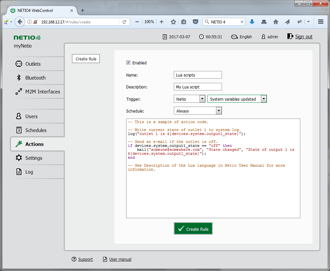Select the Actions sidebar item
Screen dimensions: 330x271
[x=37, y=144]
